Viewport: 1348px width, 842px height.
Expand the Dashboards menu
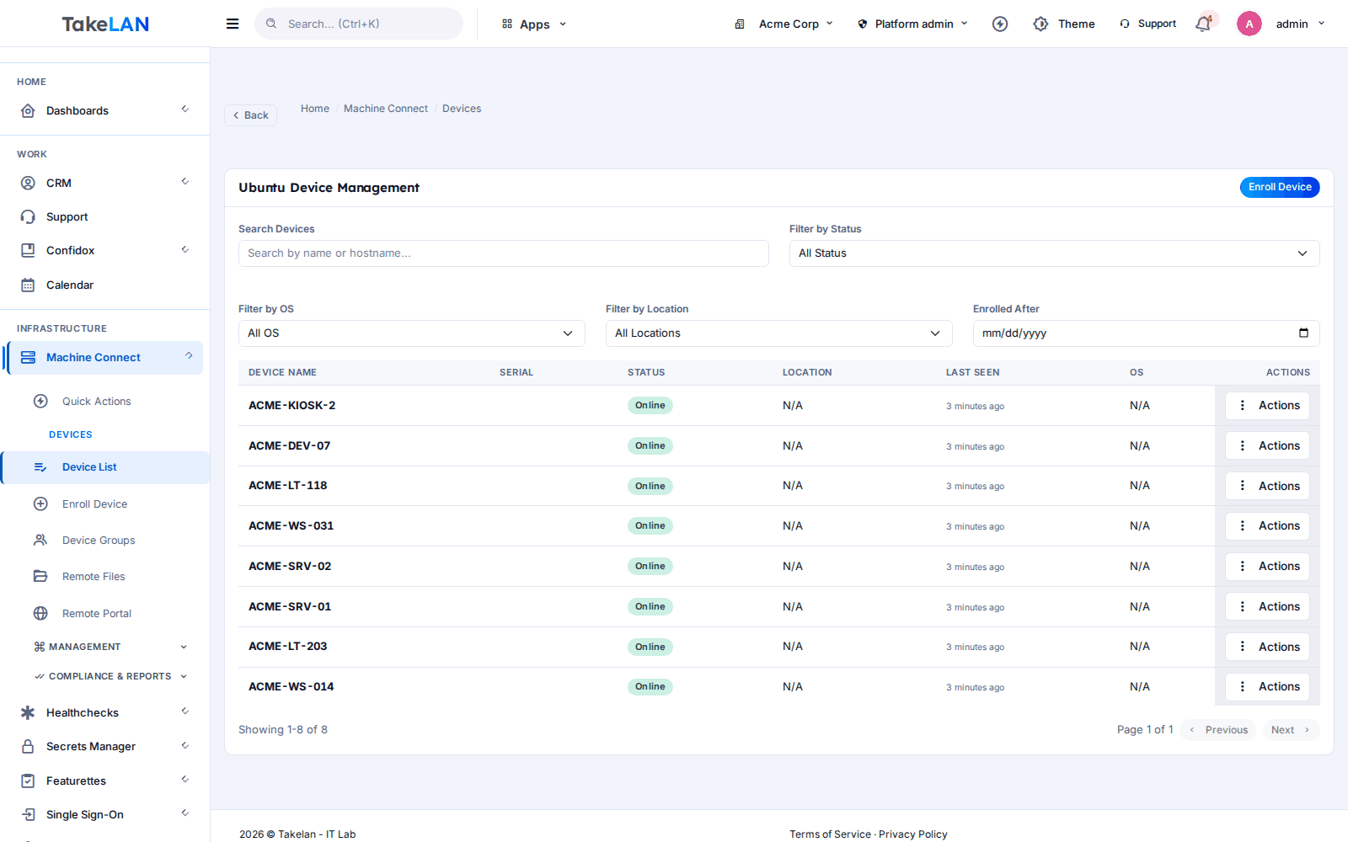tap(104, 110)
